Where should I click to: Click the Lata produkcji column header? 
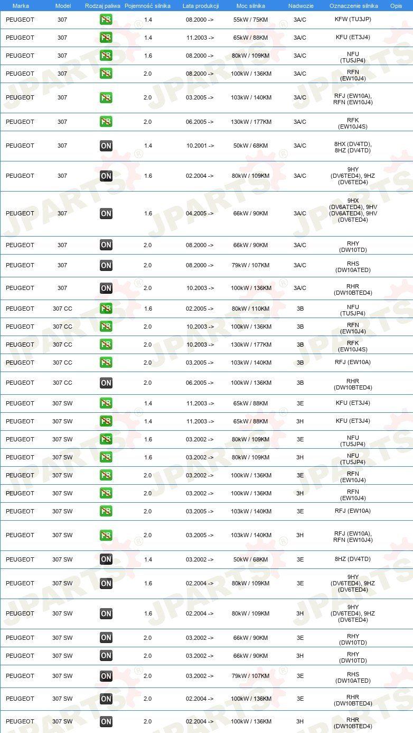(x=201, y=6)
